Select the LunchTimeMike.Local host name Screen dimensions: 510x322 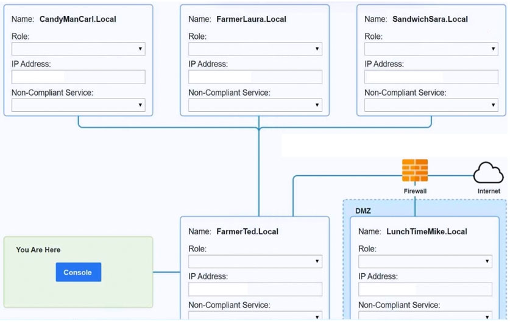pos(427,232)
